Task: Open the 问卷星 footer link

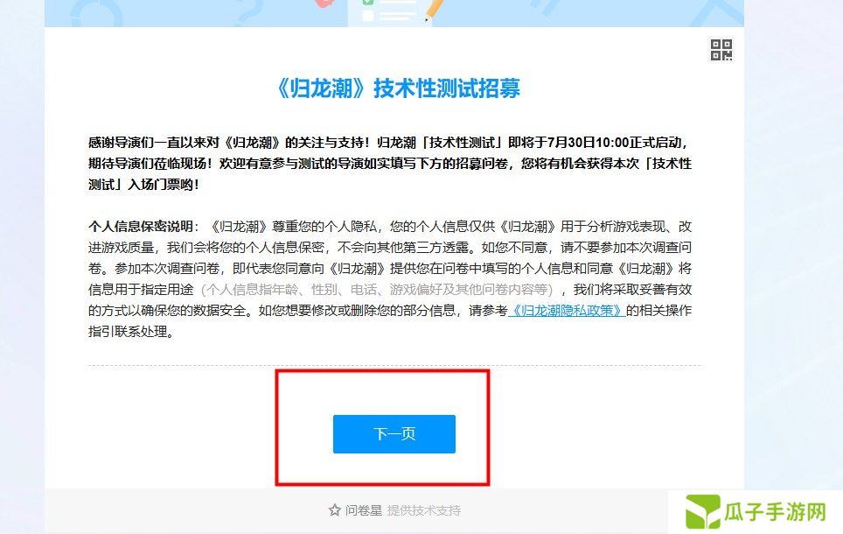Action: (364, 510)
